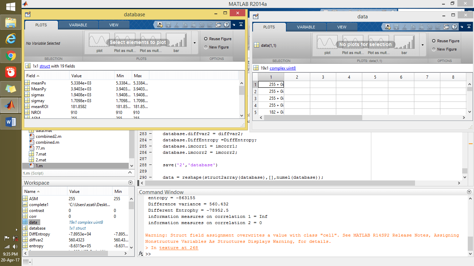Click the Save icon in database window toolbar
This screenshot has height=266, width=474.
pyautogui.click(x=168, y=25)
